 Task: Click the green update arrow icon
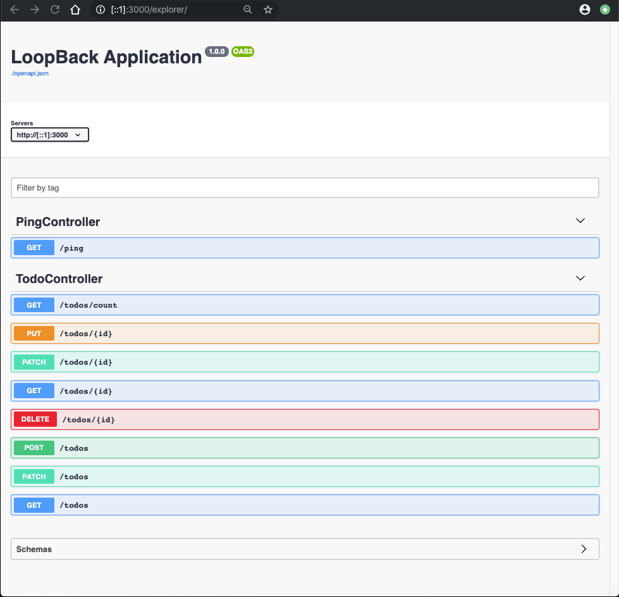pos(605,9)
